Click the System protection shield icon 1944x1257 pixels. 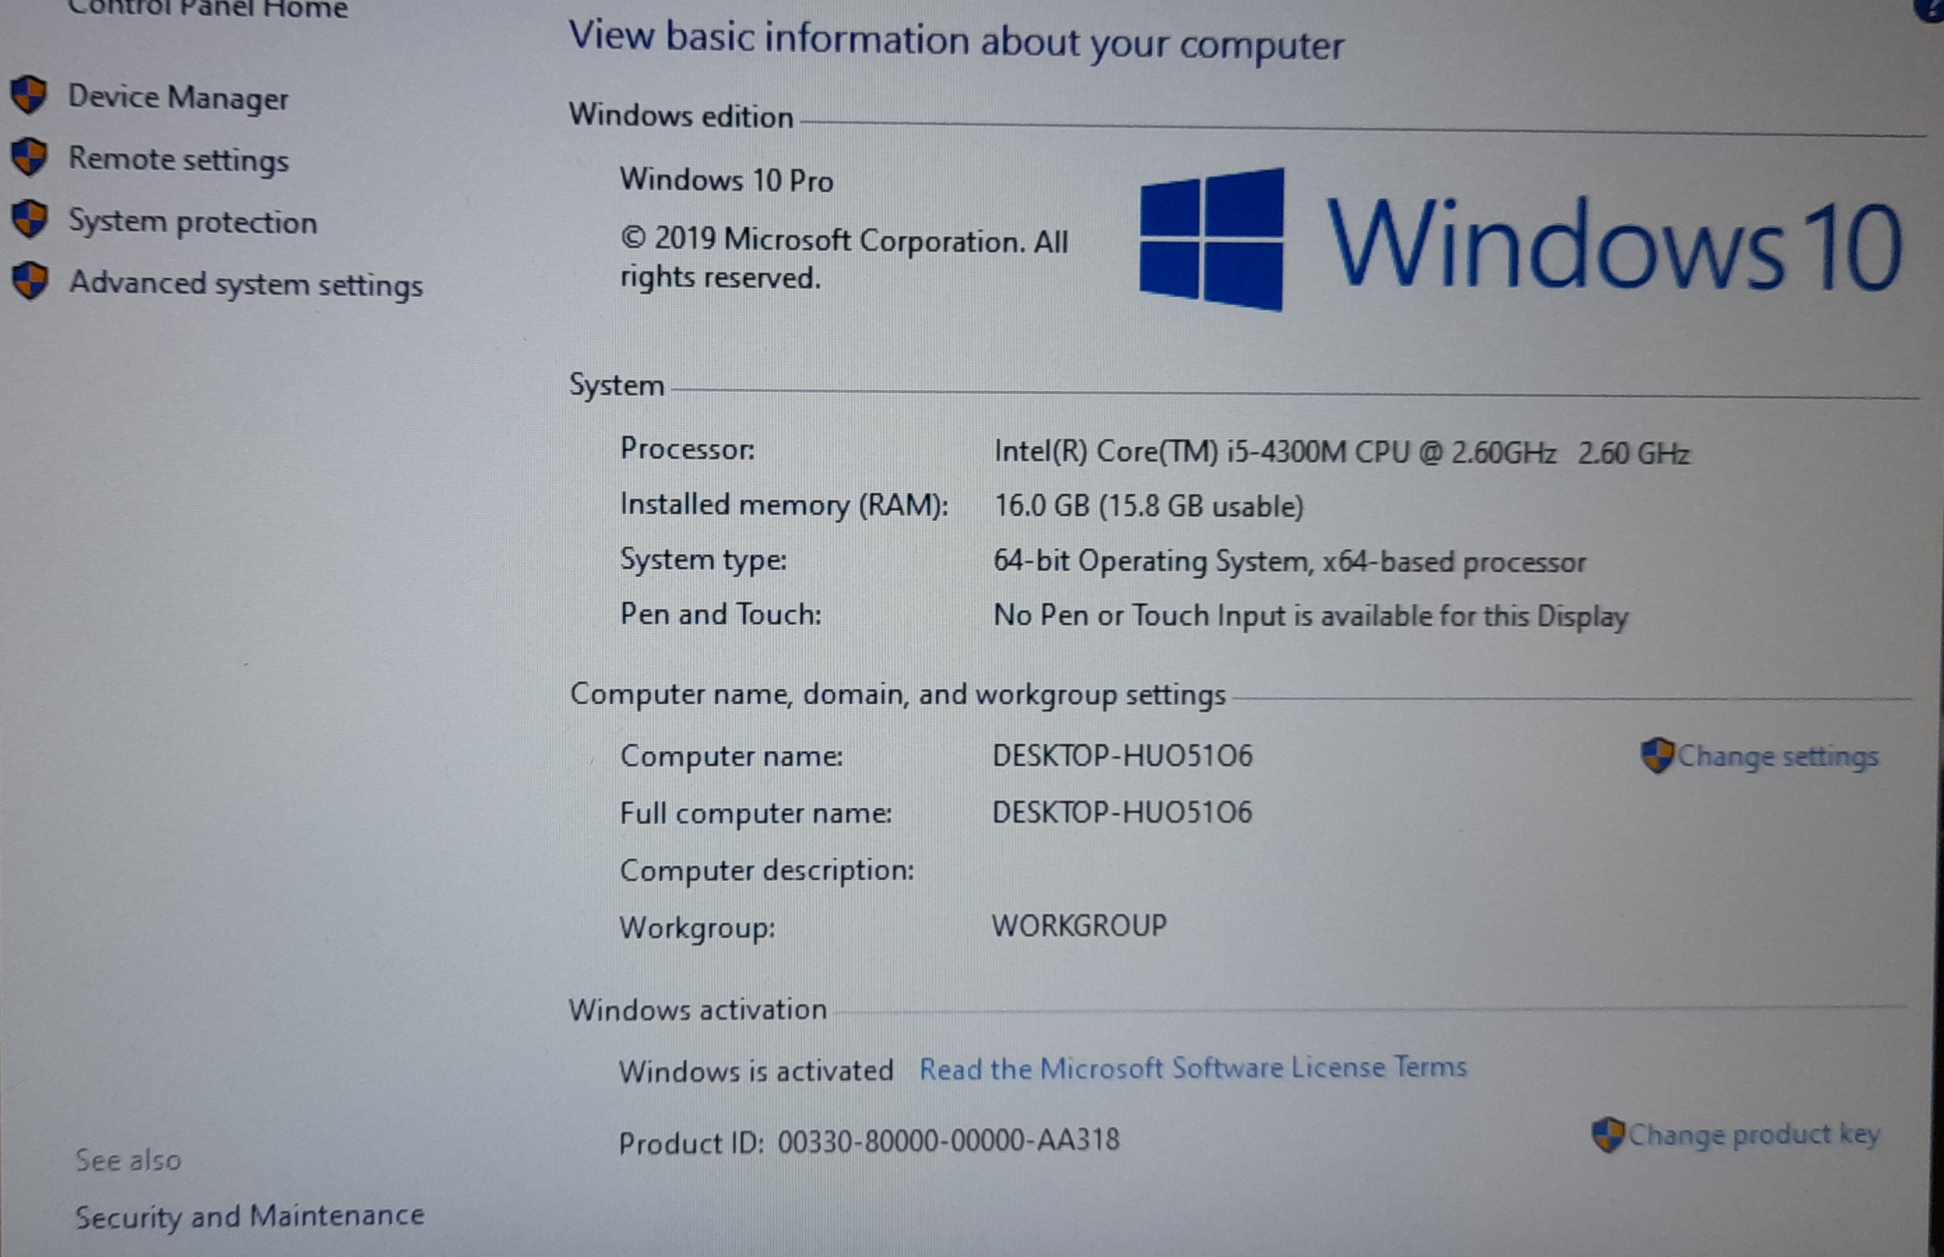(x=30, y=219)
